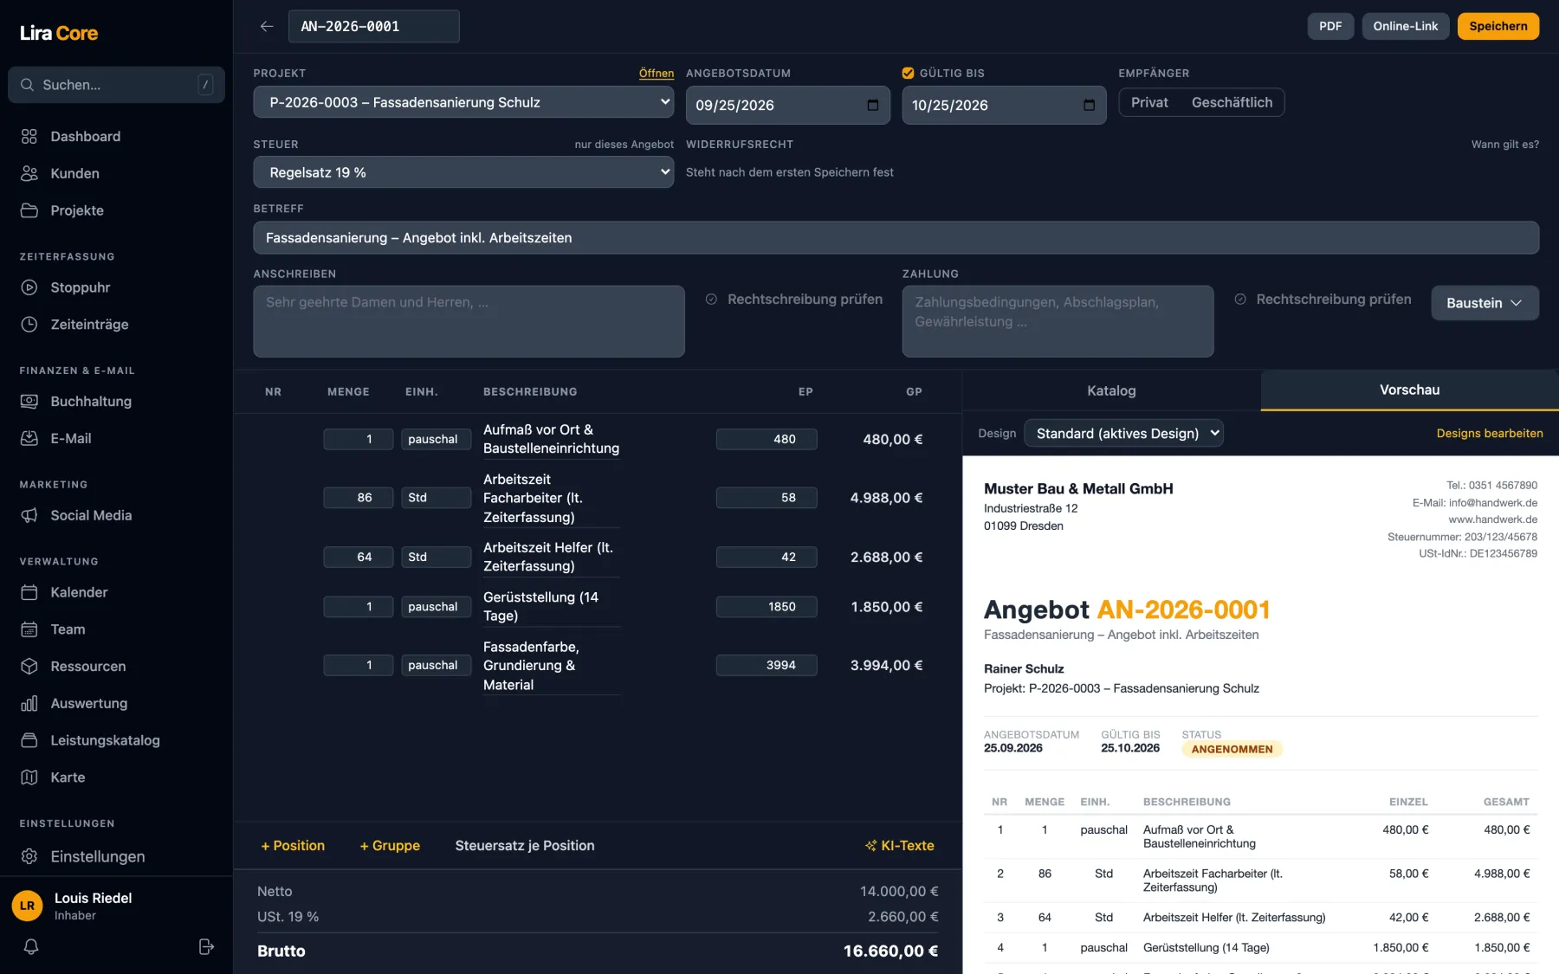Log out via the exit icon
Viewport: 1559px width, 974px height.
206,946
